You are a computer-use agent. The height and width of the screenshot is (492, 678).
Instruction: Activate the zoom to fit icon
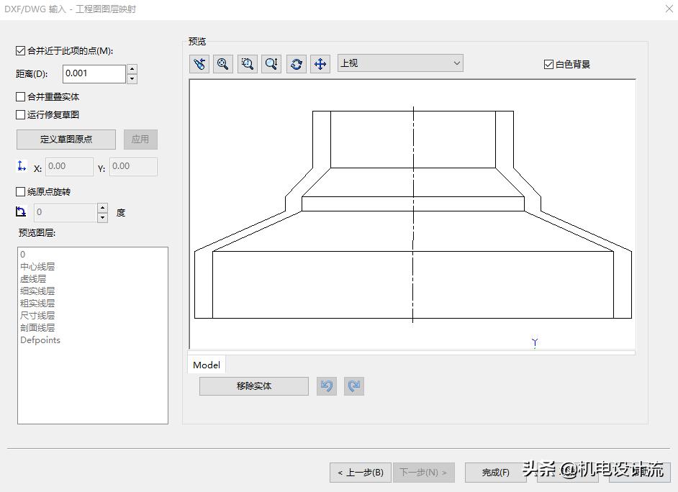click(x=223, y=63)
